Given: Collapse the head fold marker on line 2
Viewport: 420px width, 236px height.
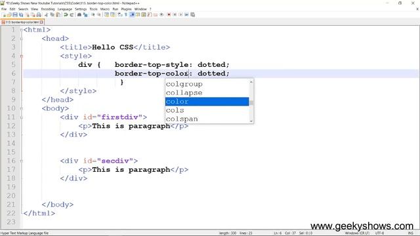Looking at the screenshot, I should [22, 39].
